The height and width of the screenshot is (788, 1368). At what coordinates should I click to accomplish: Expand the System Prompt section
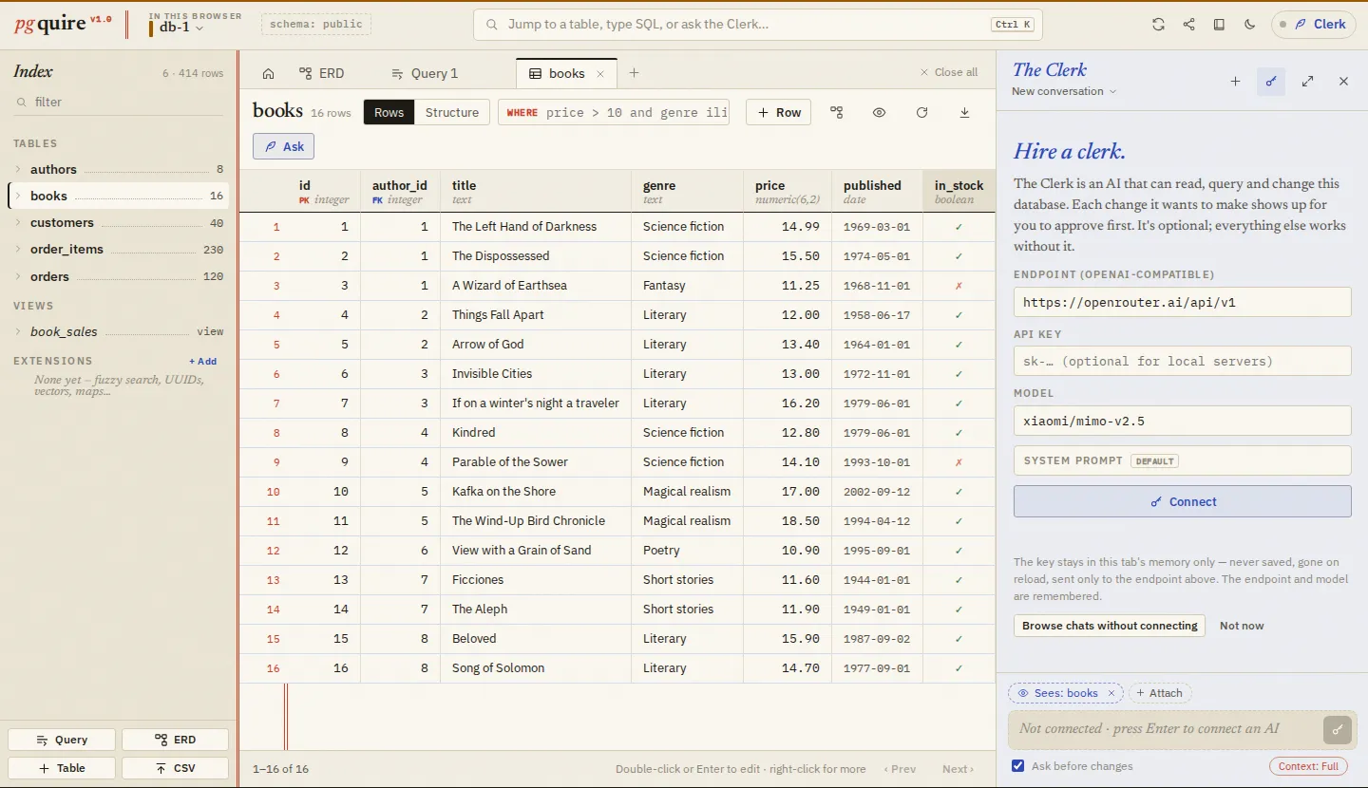1182,460
